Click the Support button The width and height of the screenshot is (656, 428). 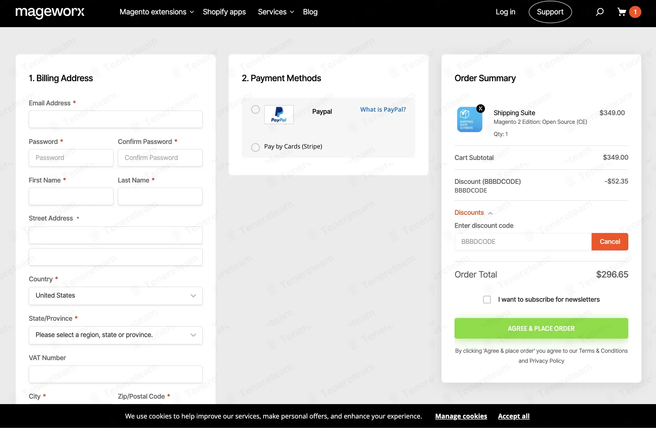pyautogui.click(x=550, y=12)
